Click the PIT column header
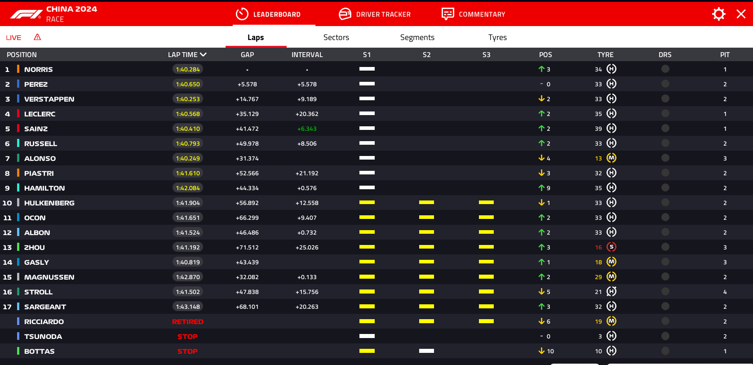This screenshot has width=753, height=365. pyautogui.click(x=725, y=54)
